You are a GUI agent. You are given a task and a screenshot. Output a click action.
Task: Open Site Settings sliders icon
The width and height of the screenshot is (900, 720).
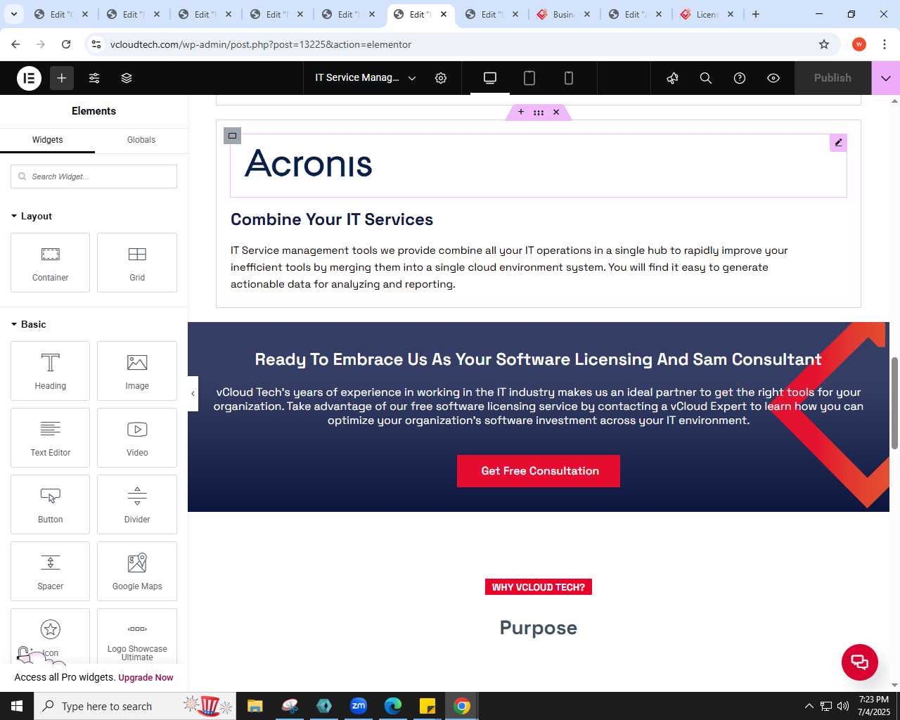pyautogui.click(x=94, y=78)
